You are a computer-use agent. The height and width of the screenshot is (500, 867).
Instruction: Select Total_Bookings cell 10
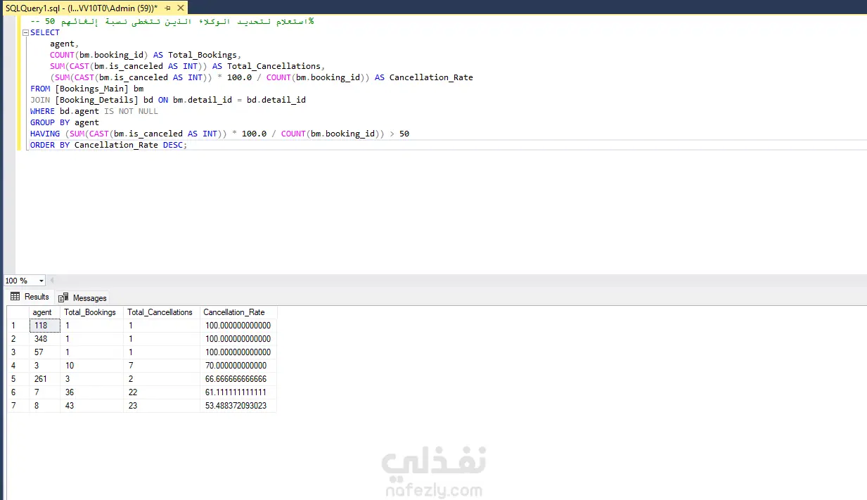tap(91, 366)
